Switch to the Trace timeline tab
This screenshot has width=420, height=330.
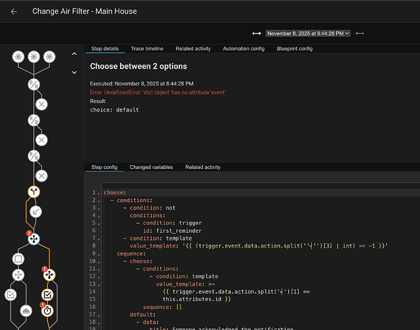147,49
